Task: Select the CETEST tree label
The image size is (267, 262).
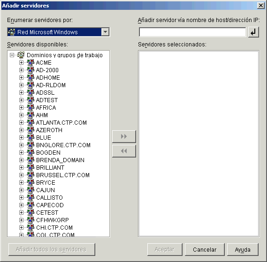Action: (47, 212)
